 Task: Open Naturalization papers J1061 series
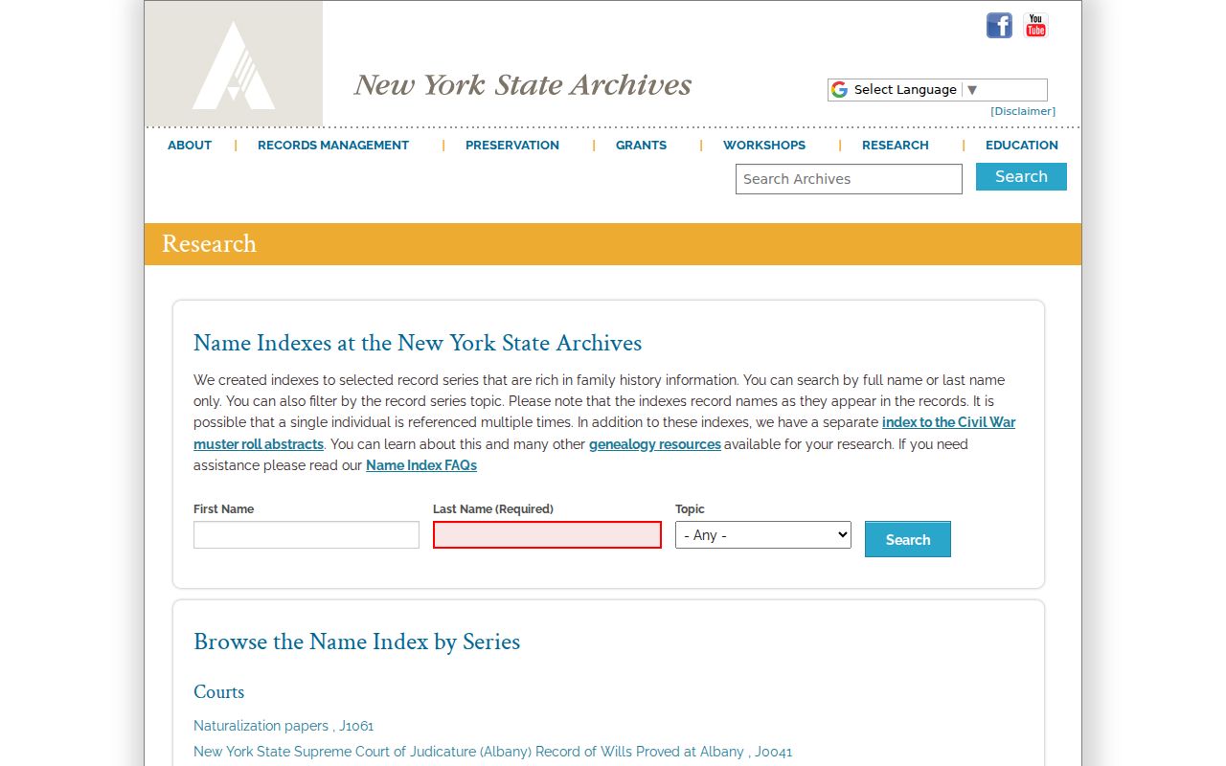[284, 726]
